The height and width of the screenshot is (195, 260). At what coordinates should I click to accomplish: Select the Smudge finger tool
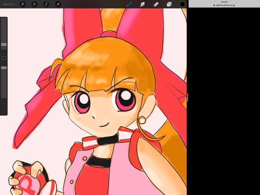coord(143,4)
